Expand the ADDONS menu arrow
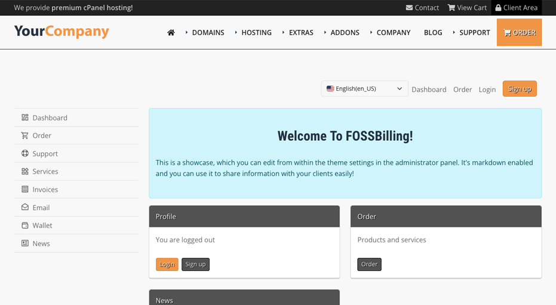This screenshot has width=556, height=305. click(325, 33)
